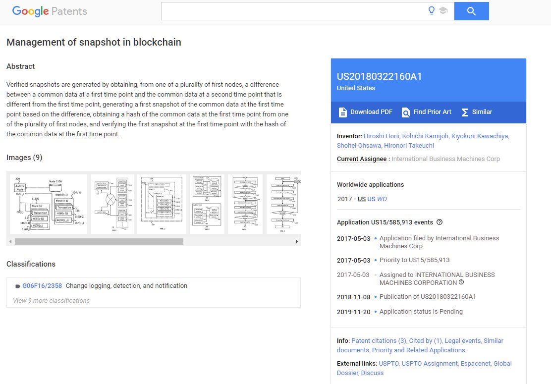This screenshot has width=551, height=384.
Task: Click the Current Assignee label
Action: coord(362,159)
